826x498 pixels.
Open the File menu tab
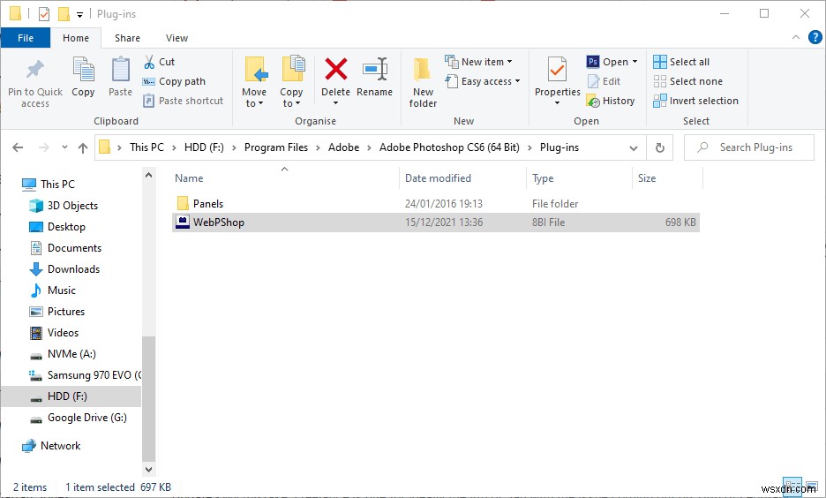(26, 37)
